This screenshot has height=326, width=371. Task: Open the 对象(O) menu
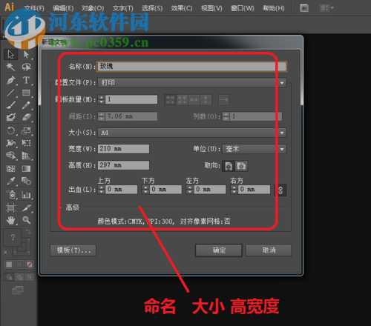tap(93, 8)
